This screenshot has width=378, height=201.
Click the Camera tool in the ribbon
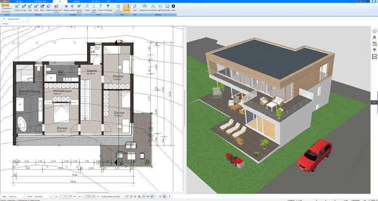point(101,7)
